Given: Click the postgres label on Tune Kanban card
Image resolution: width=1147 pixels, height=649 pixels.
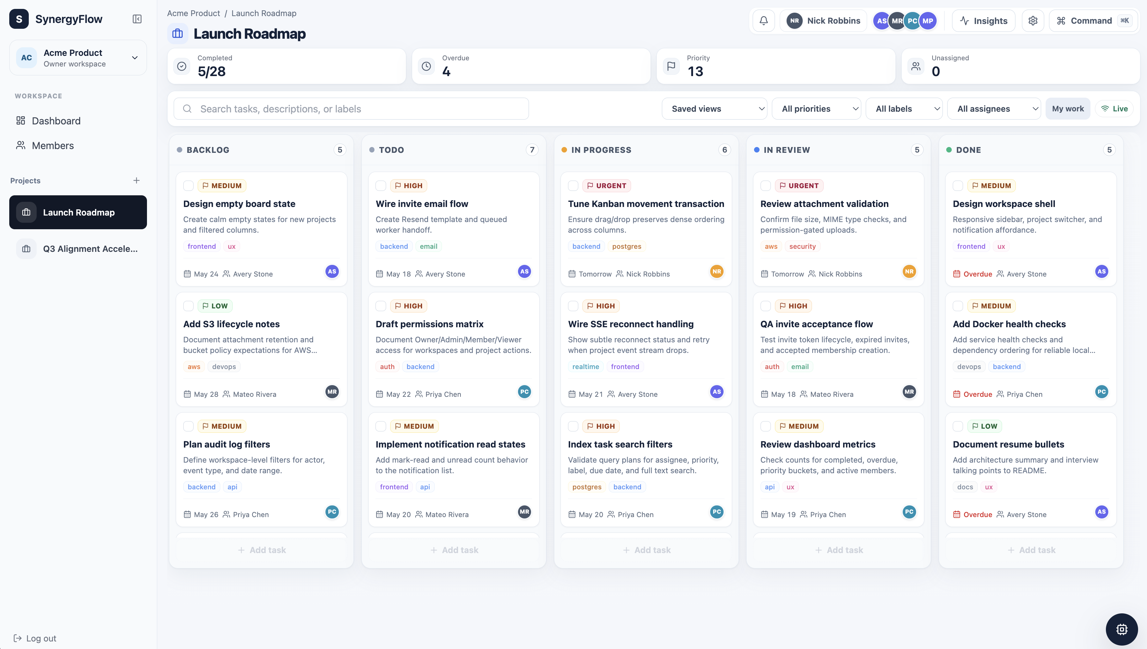Looking at the screenshot, I should click(x=627, y=246).
